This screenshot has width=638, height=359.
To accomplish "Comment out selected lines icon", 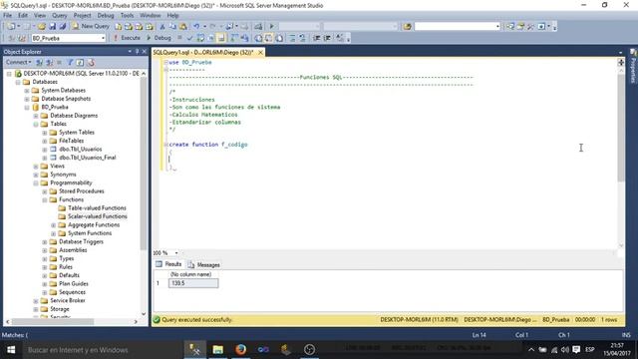I will (x=292, y=38).
